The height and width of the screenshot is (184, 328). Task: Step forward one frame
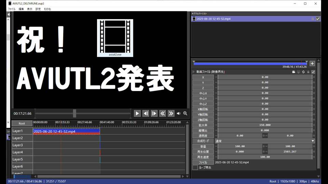pos(154,113)
